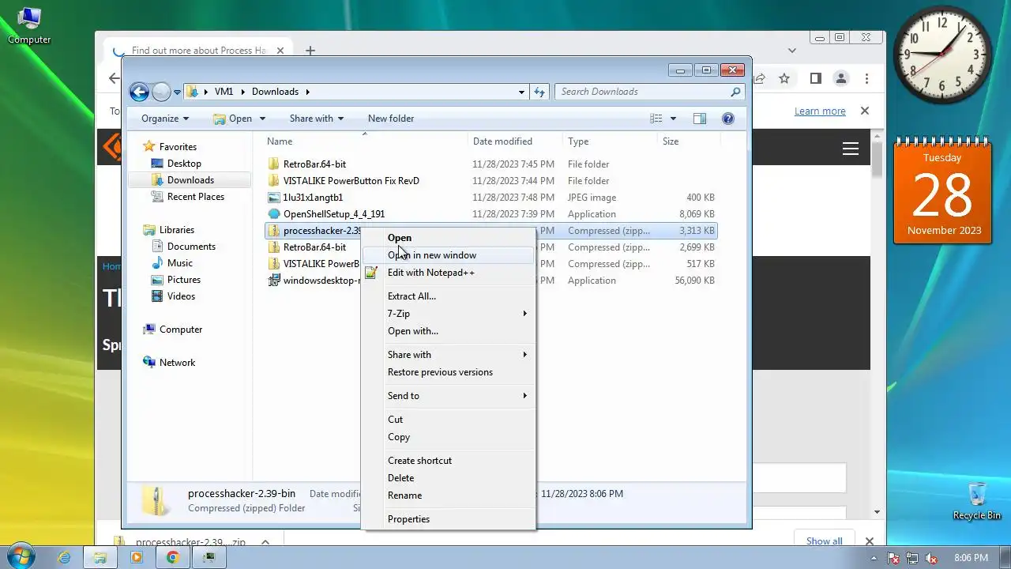Choose Open with... from context menu
This screenshot has width=1011, height=569.
[448, 331]
